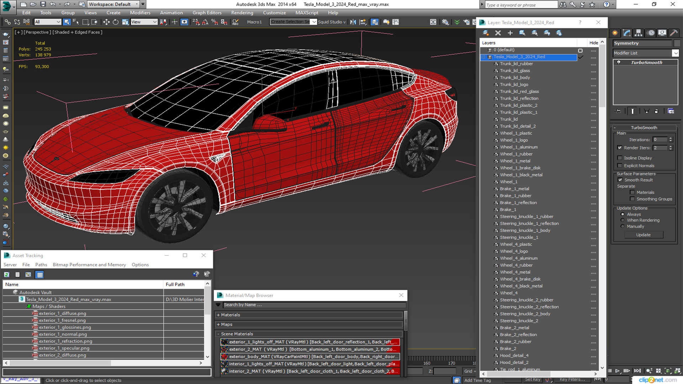This screenshot has width=683, height=384.
Task: Click Search by Name field
Action: [x=314, y=305]
